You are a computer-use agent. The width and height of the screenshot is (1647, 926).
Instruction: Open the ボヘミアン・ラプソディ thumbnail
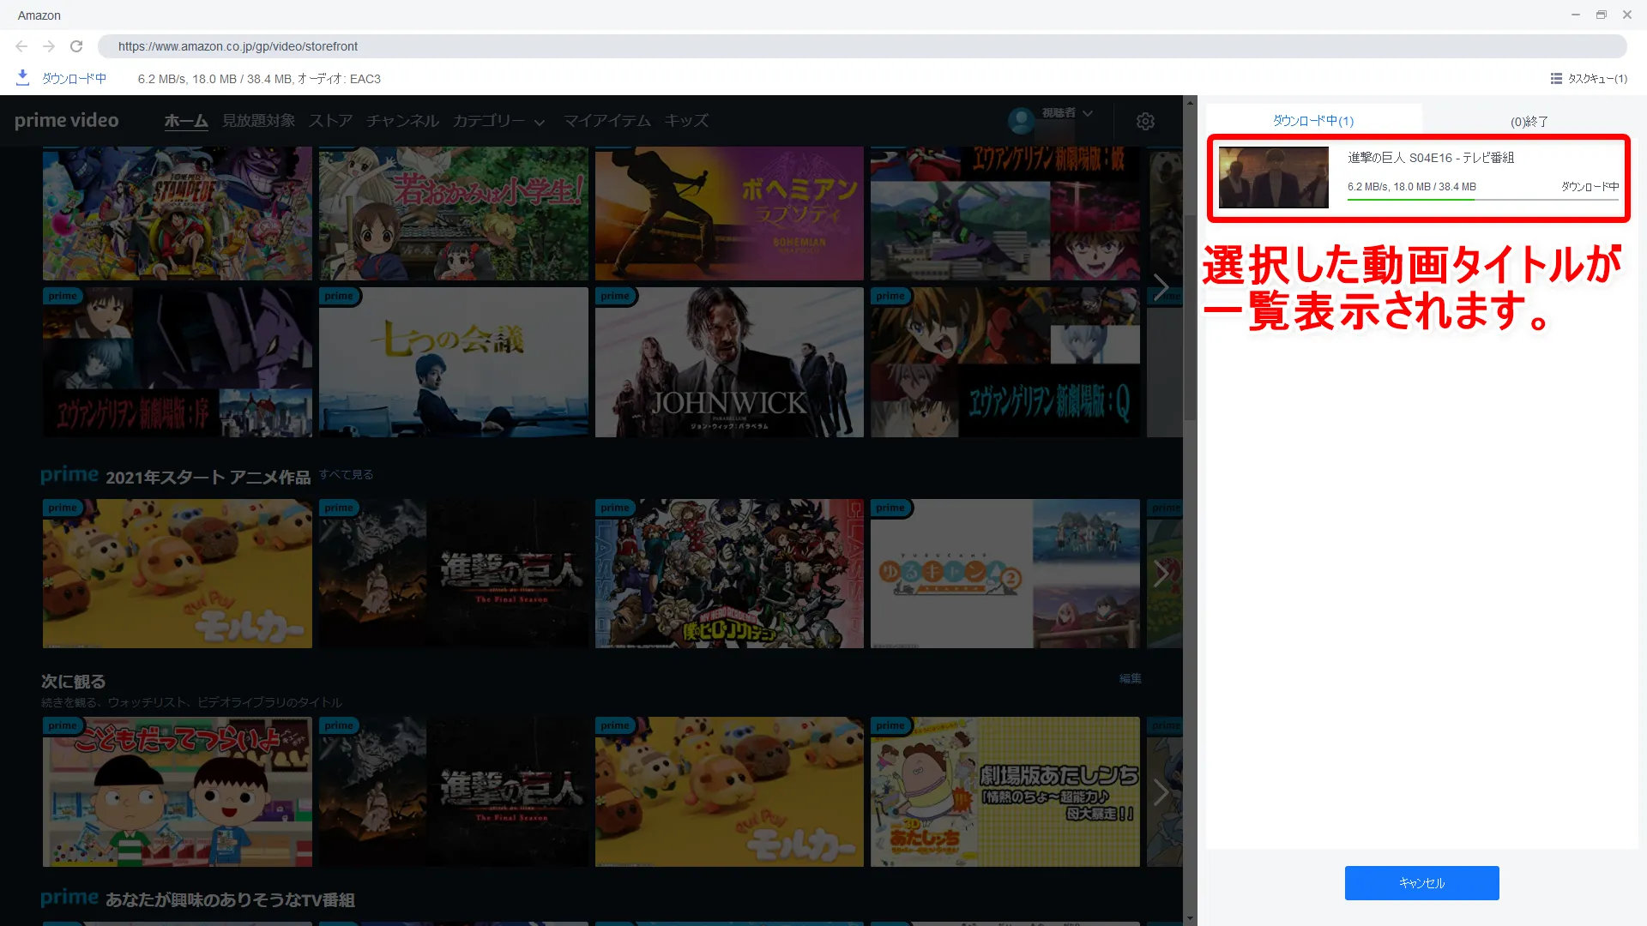coord(729,213)
